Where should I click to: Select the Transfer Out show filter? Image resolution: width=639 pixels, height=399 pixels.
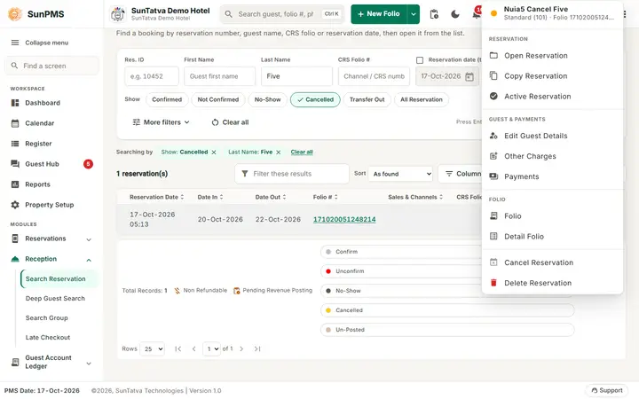tap(367, 99)
